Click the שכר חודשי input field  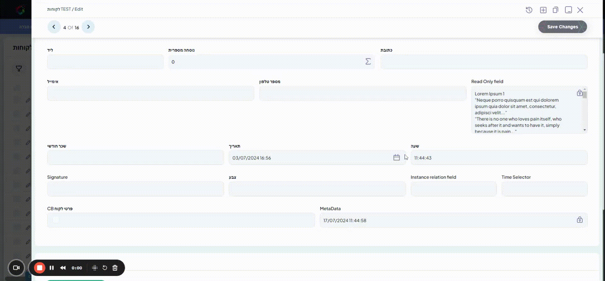click(x=135, y=158)
